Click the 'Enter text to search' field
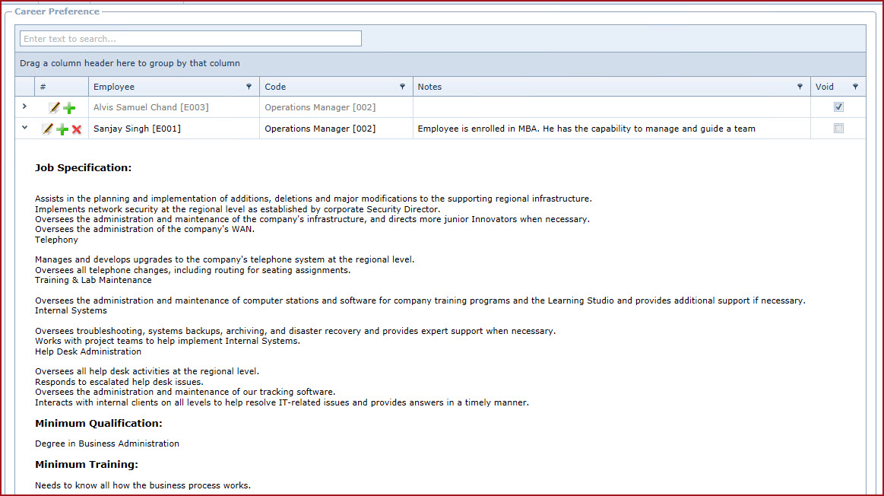Screen dimensions: 884x496 pos(190,39)
